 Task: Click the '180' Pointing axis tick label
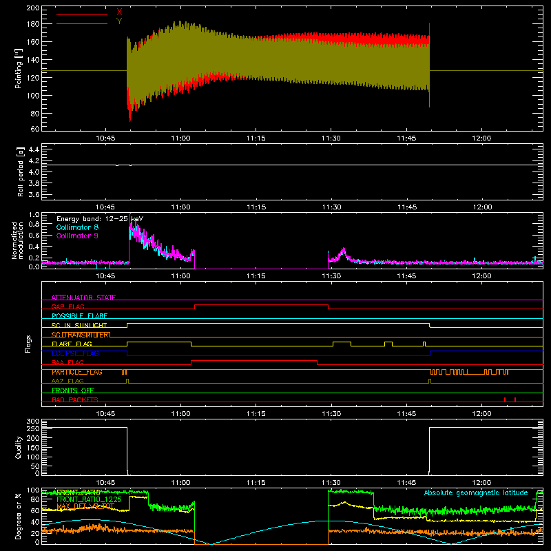tap(32, 24)
